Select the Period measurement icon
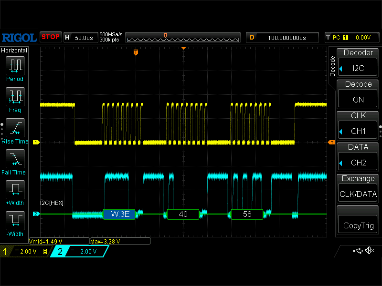This screenshot has width=382, height=286. click(x=15, y=65)
